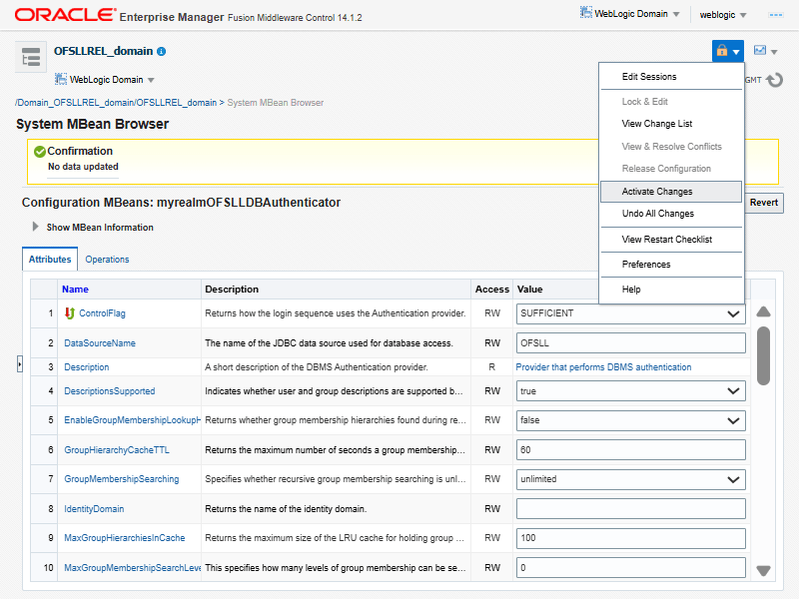The width and height of the screenshot is (799, 599).
Task: Open the DataSourceName attribute link
Action: point(100,342)
